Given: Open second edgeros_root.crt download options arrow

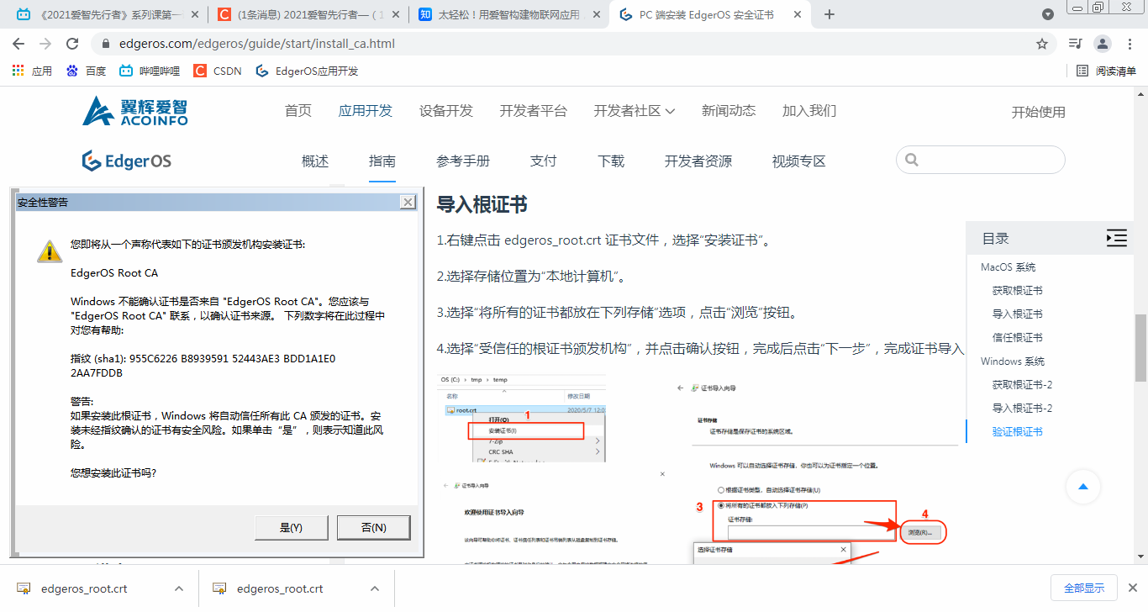Looking at the screenshot, I should point(375,588).
